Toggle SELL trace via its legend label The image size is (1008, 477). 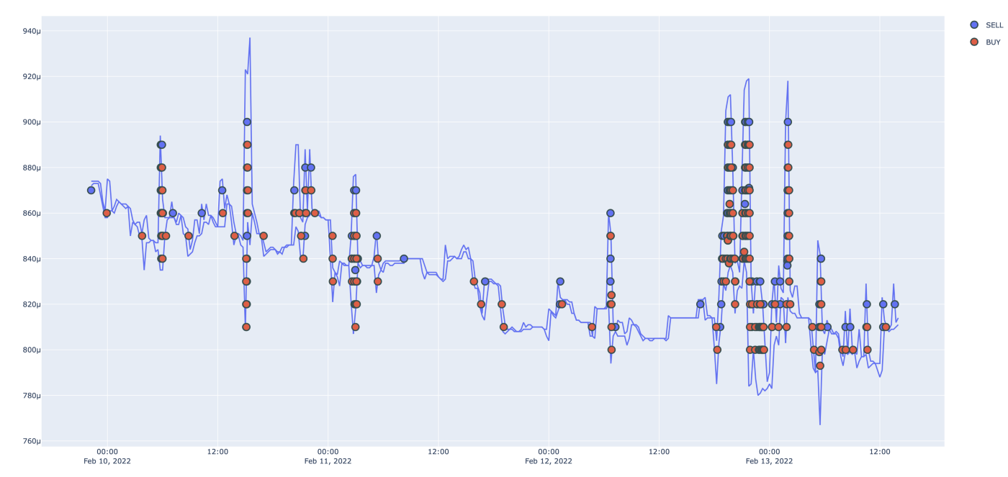pyautogui.click(x=994, y=25)
